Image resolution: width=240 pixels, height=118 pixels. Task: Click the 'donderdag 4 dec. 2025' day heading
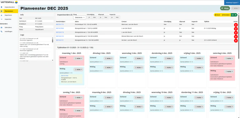(x=162, y=53)
